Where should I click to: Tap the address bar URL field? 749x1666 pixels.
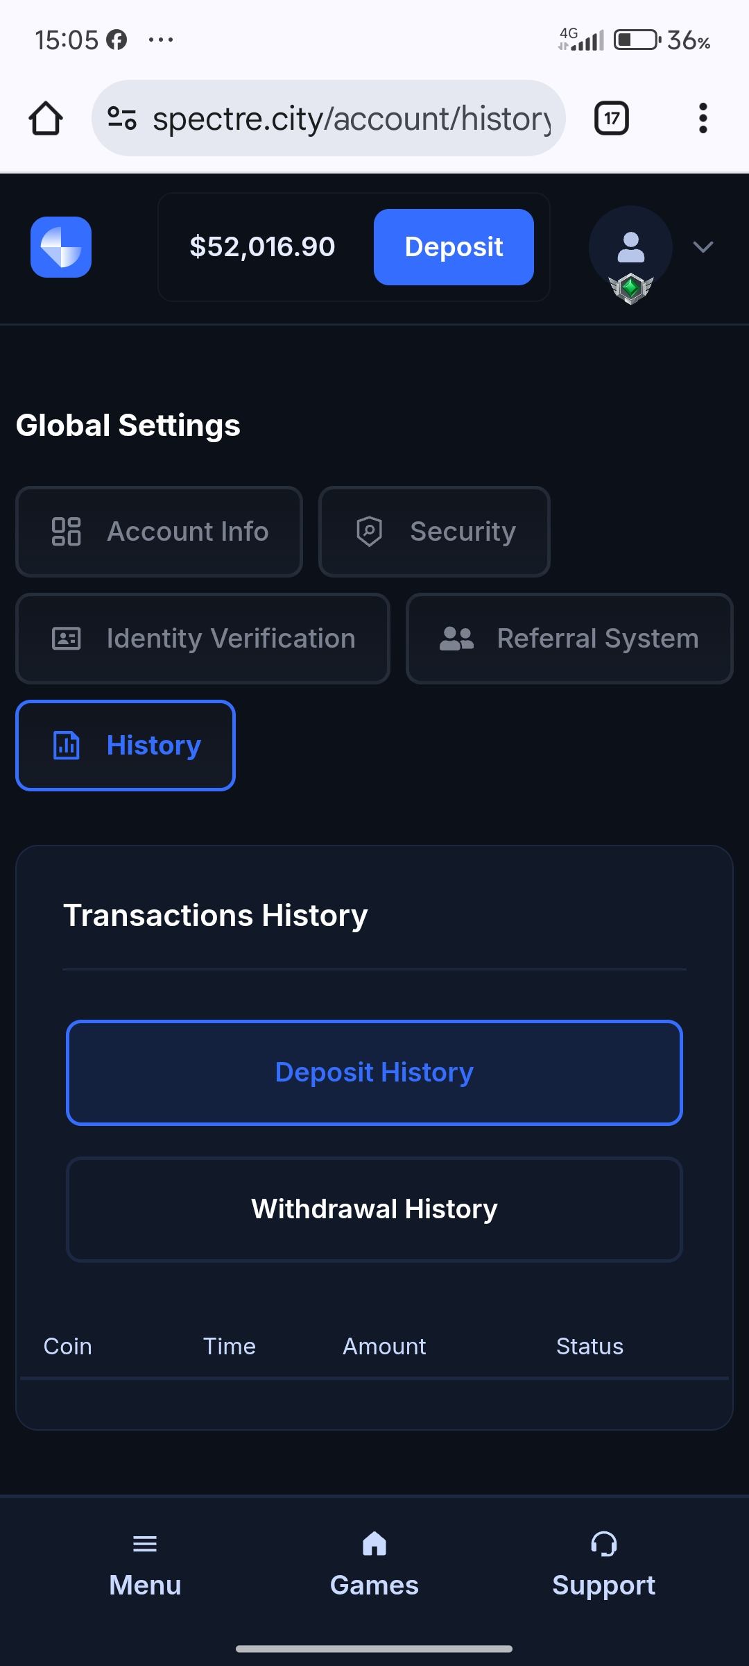(x=351, y=118)
